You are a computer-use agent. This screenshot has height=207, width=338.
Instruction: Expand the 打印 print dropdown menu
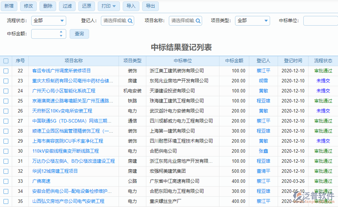coord(114,6)
